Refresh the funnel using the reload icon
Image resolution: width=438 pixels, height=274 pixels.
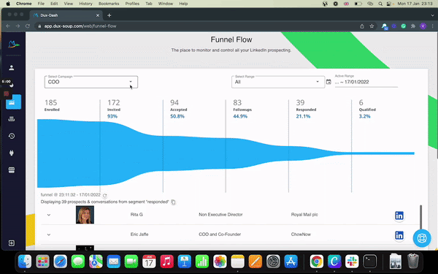tap(104, 195)
